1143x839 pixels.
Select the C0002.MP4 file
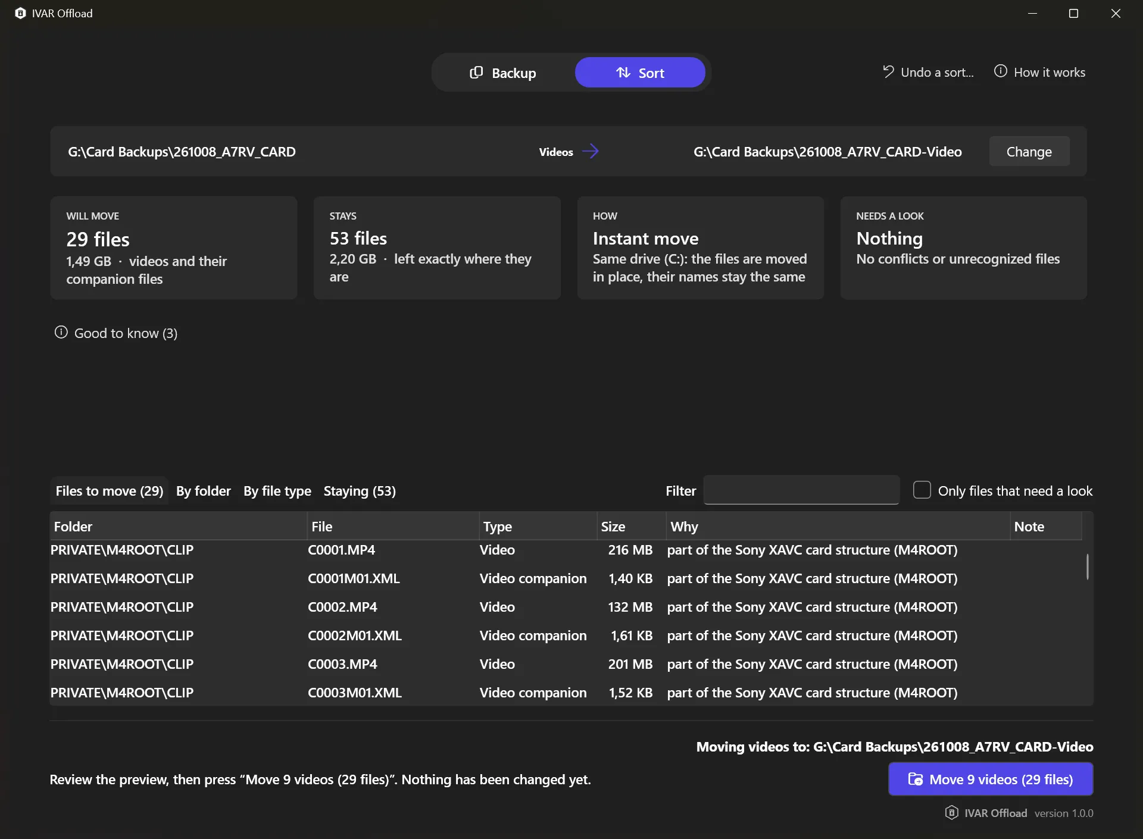pos(342,607)
